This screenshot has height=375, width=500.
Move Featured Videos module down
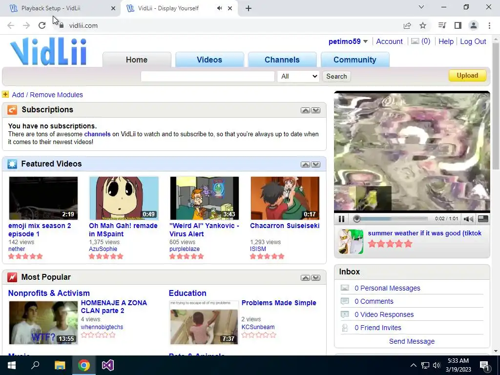(316, 165)
